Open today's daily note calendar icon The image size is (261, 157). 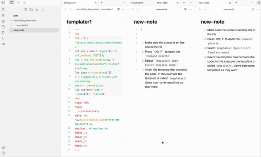click(3, 27)
